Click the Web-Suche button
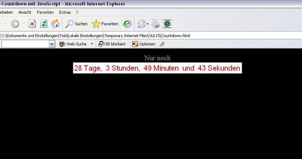The height and width of the screenshot is (159, 302). click(73, 44)
